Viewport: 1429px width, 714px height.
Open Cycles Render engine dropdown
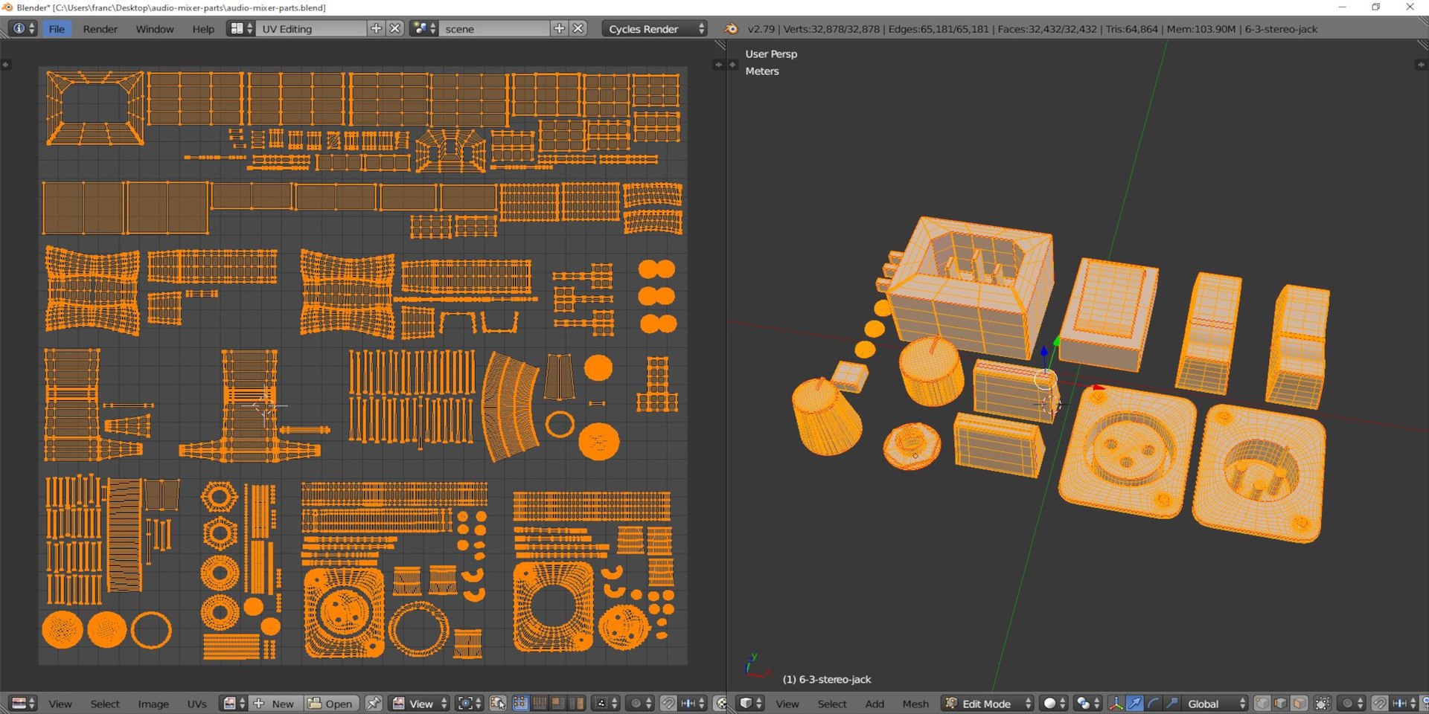click(654, 28)
